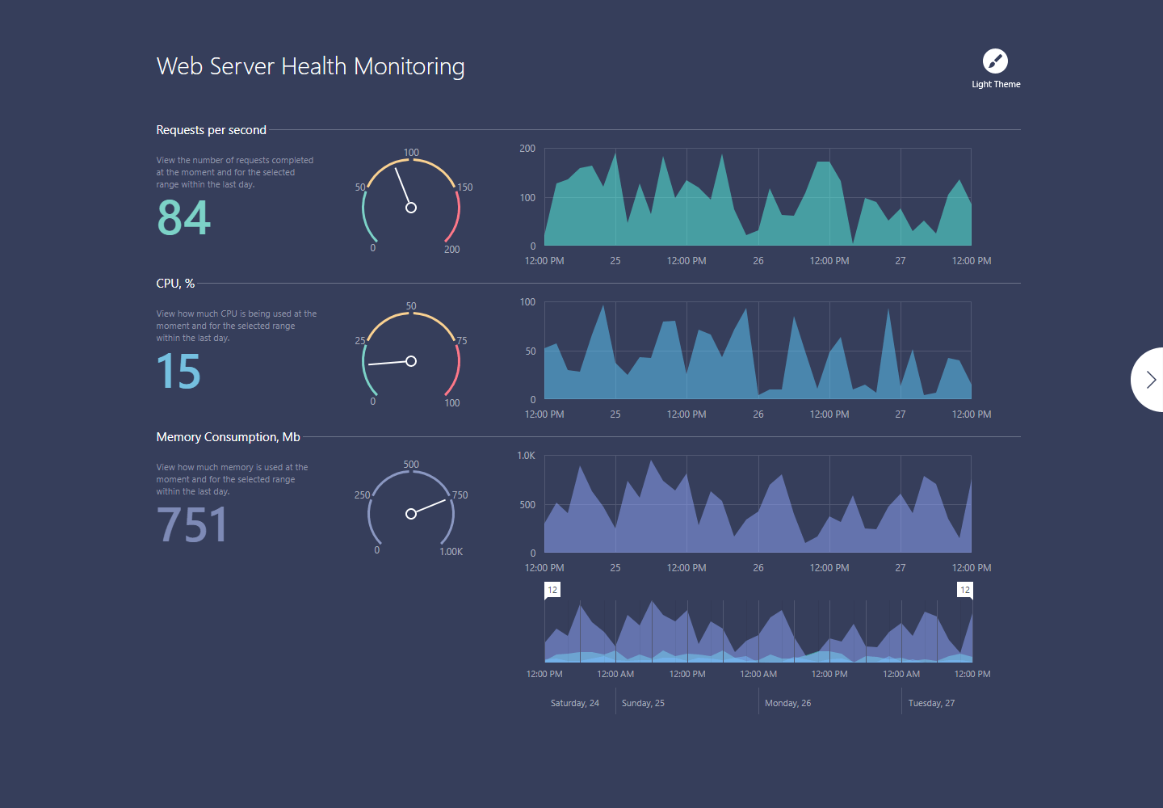Click the Light Theme text label
Image resolution: width=1163 pixels, height=808 pixels.
tap(996, 84)
